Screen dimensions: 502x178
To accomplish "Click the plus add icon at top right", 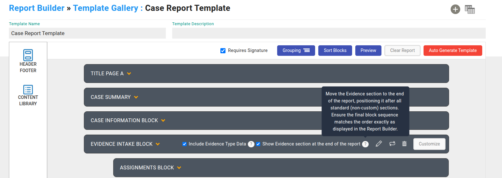I will click(x=455, y=10).
